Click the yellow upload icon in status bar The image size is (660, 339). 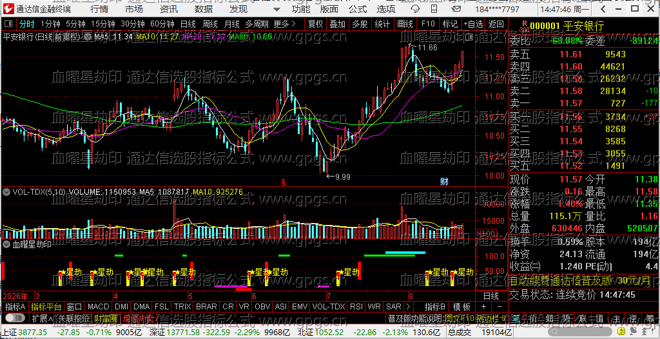coord(621,331)
